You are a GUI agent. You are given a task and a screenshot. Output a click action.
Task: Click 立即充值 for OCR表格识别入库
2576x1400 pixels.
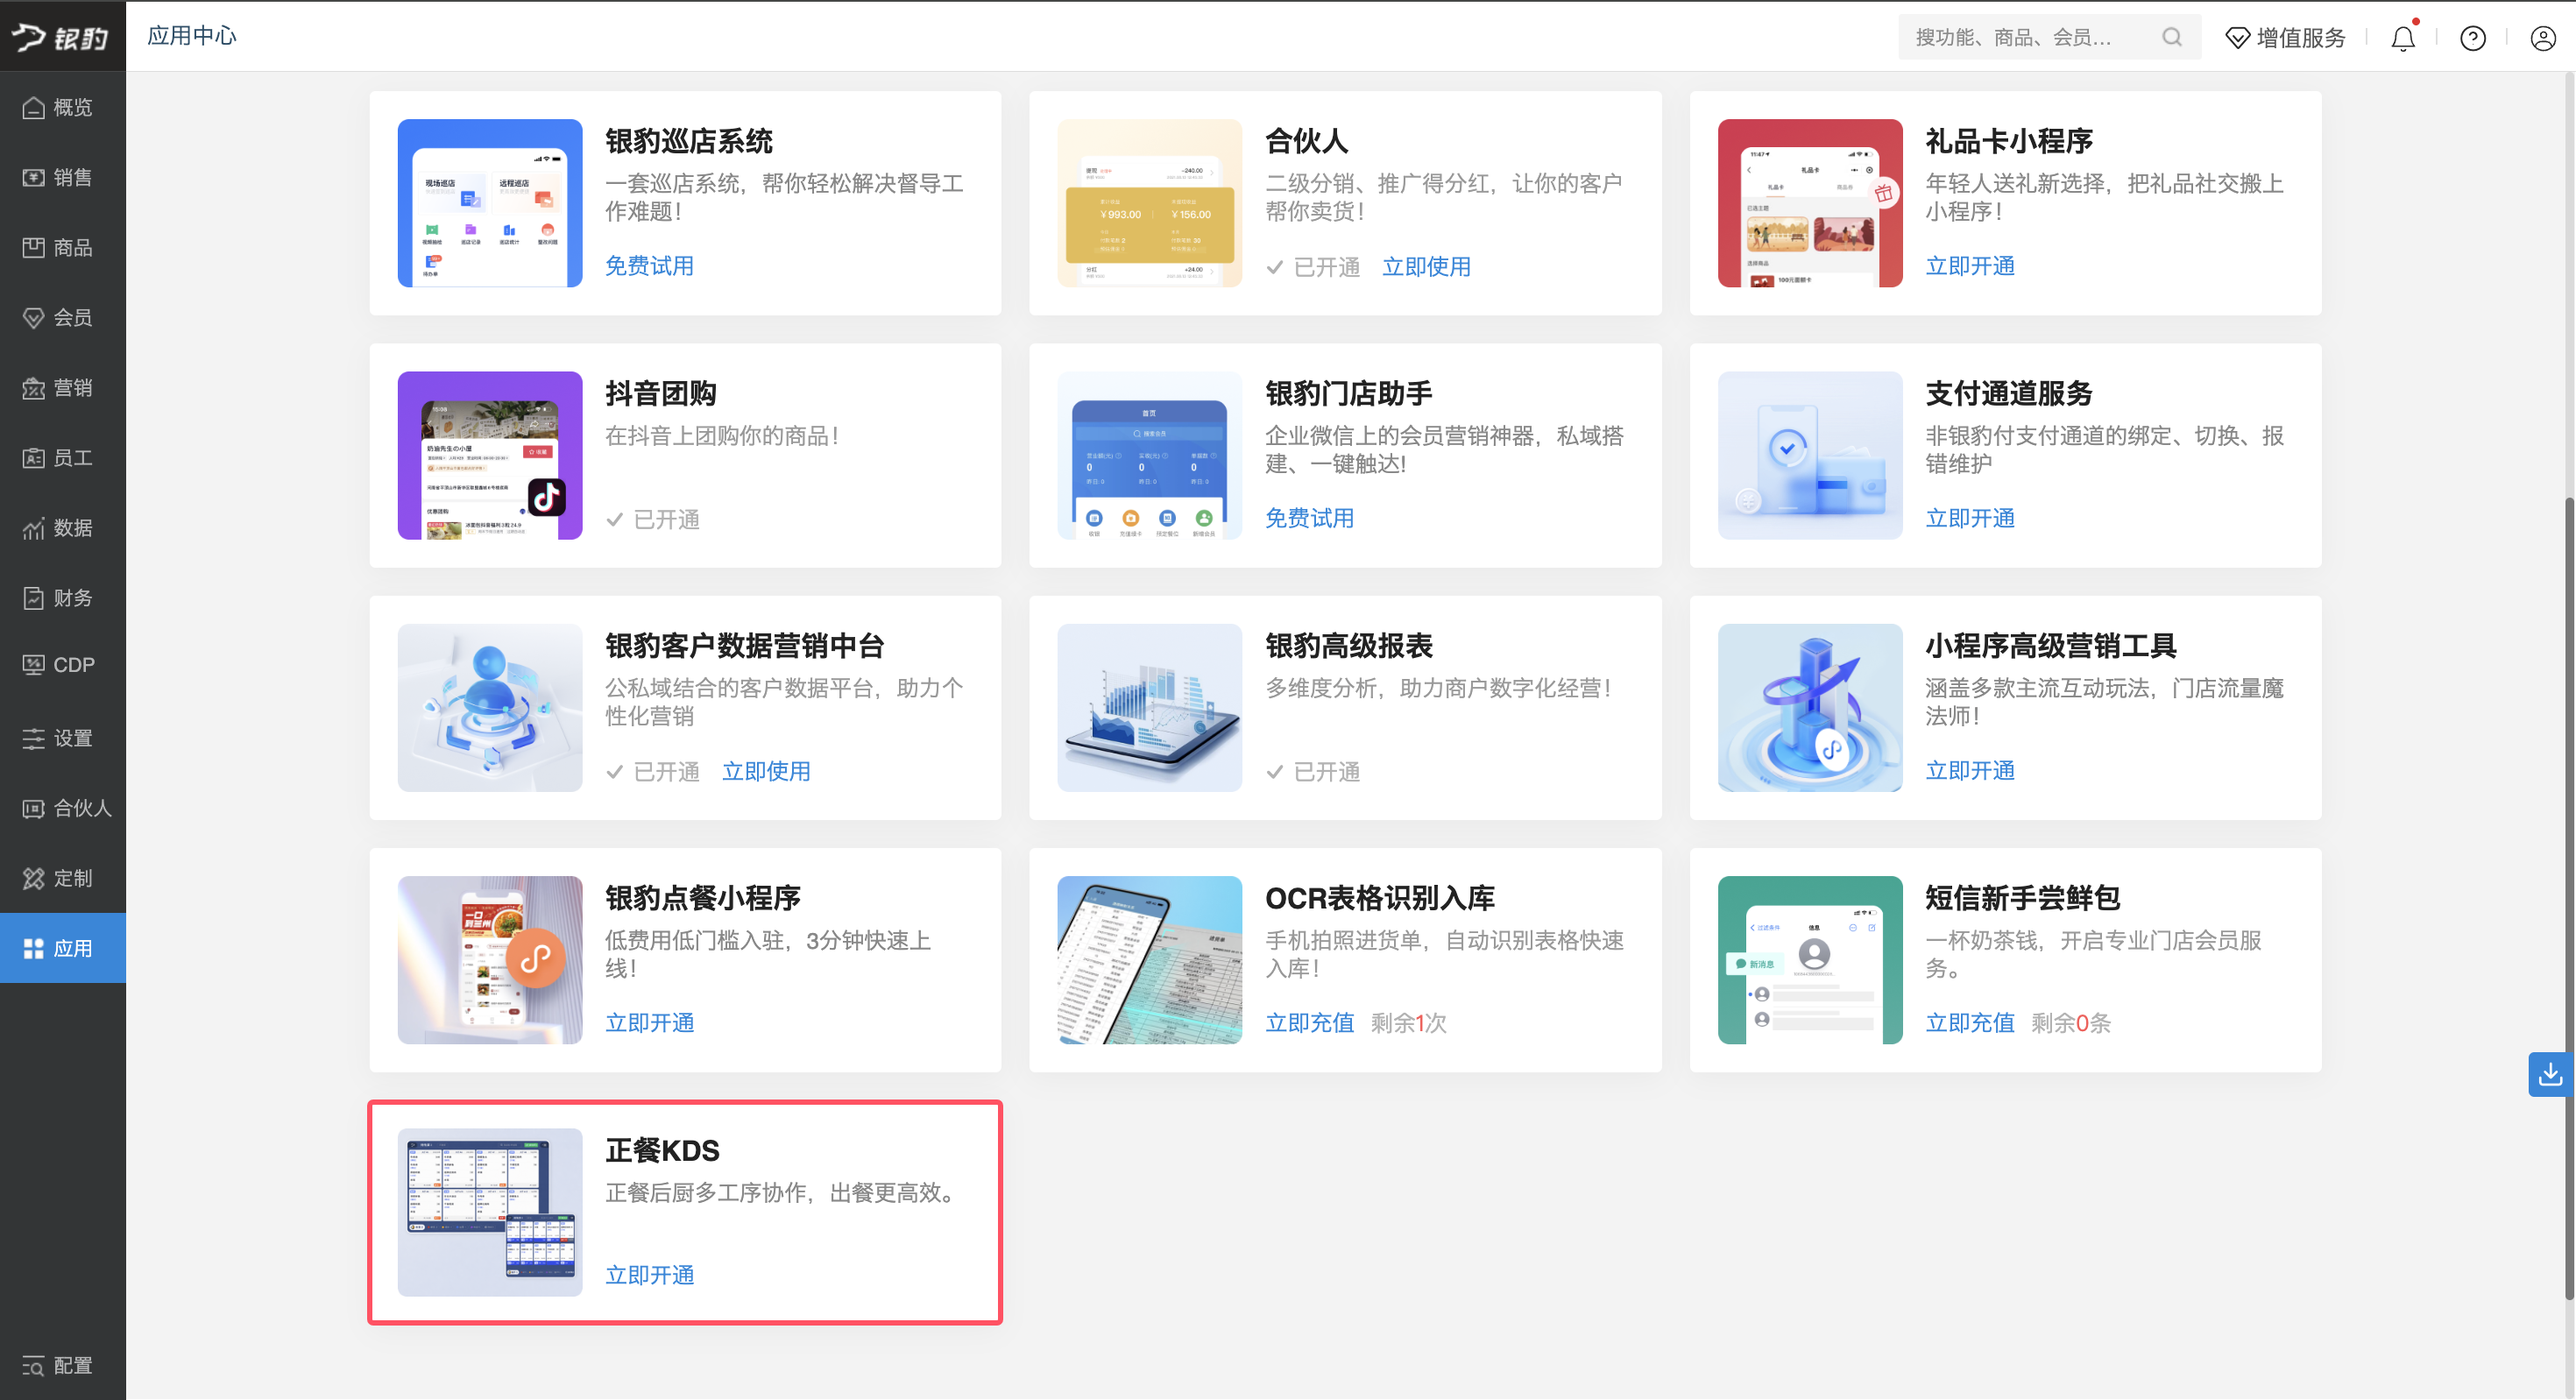[x=1309, y=1023]
